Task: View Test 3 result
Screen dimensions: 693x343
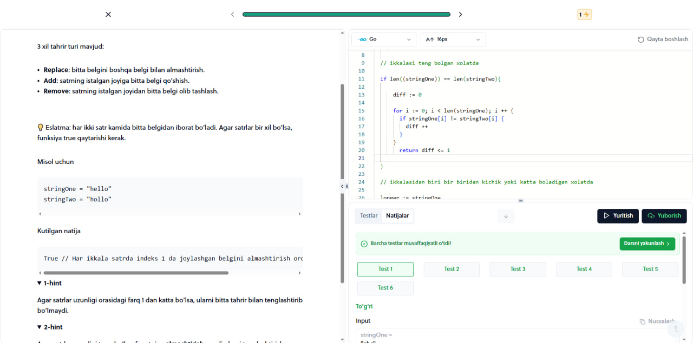Action: (x=518, y=269)
